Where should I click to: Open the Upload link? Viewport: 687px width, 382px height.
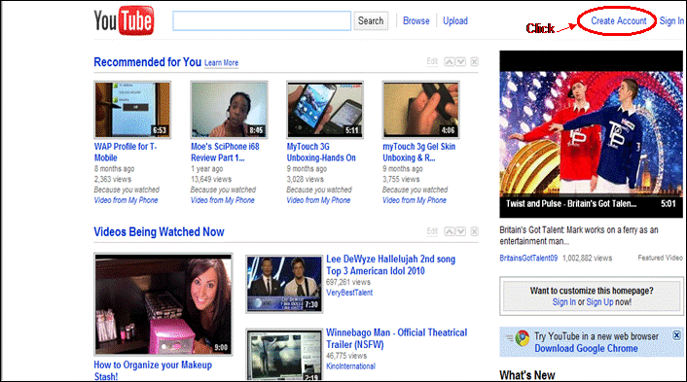454,20
